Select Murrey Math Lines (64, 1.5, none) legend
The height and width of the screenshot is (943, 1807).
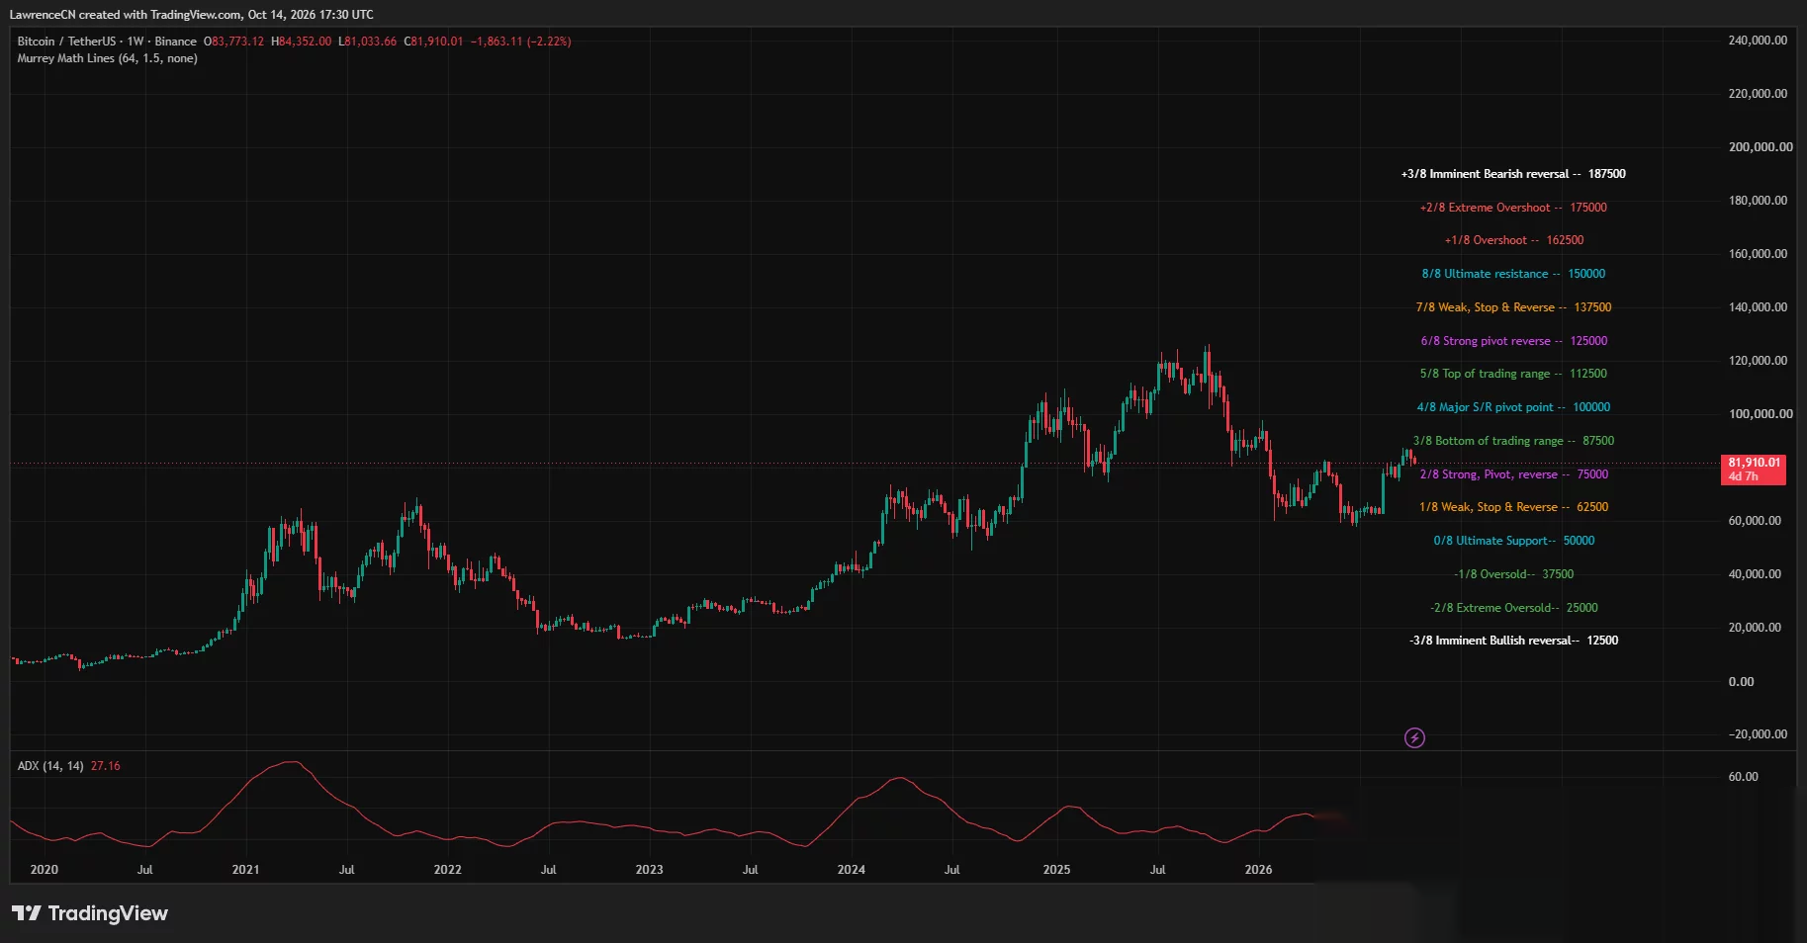107,58
